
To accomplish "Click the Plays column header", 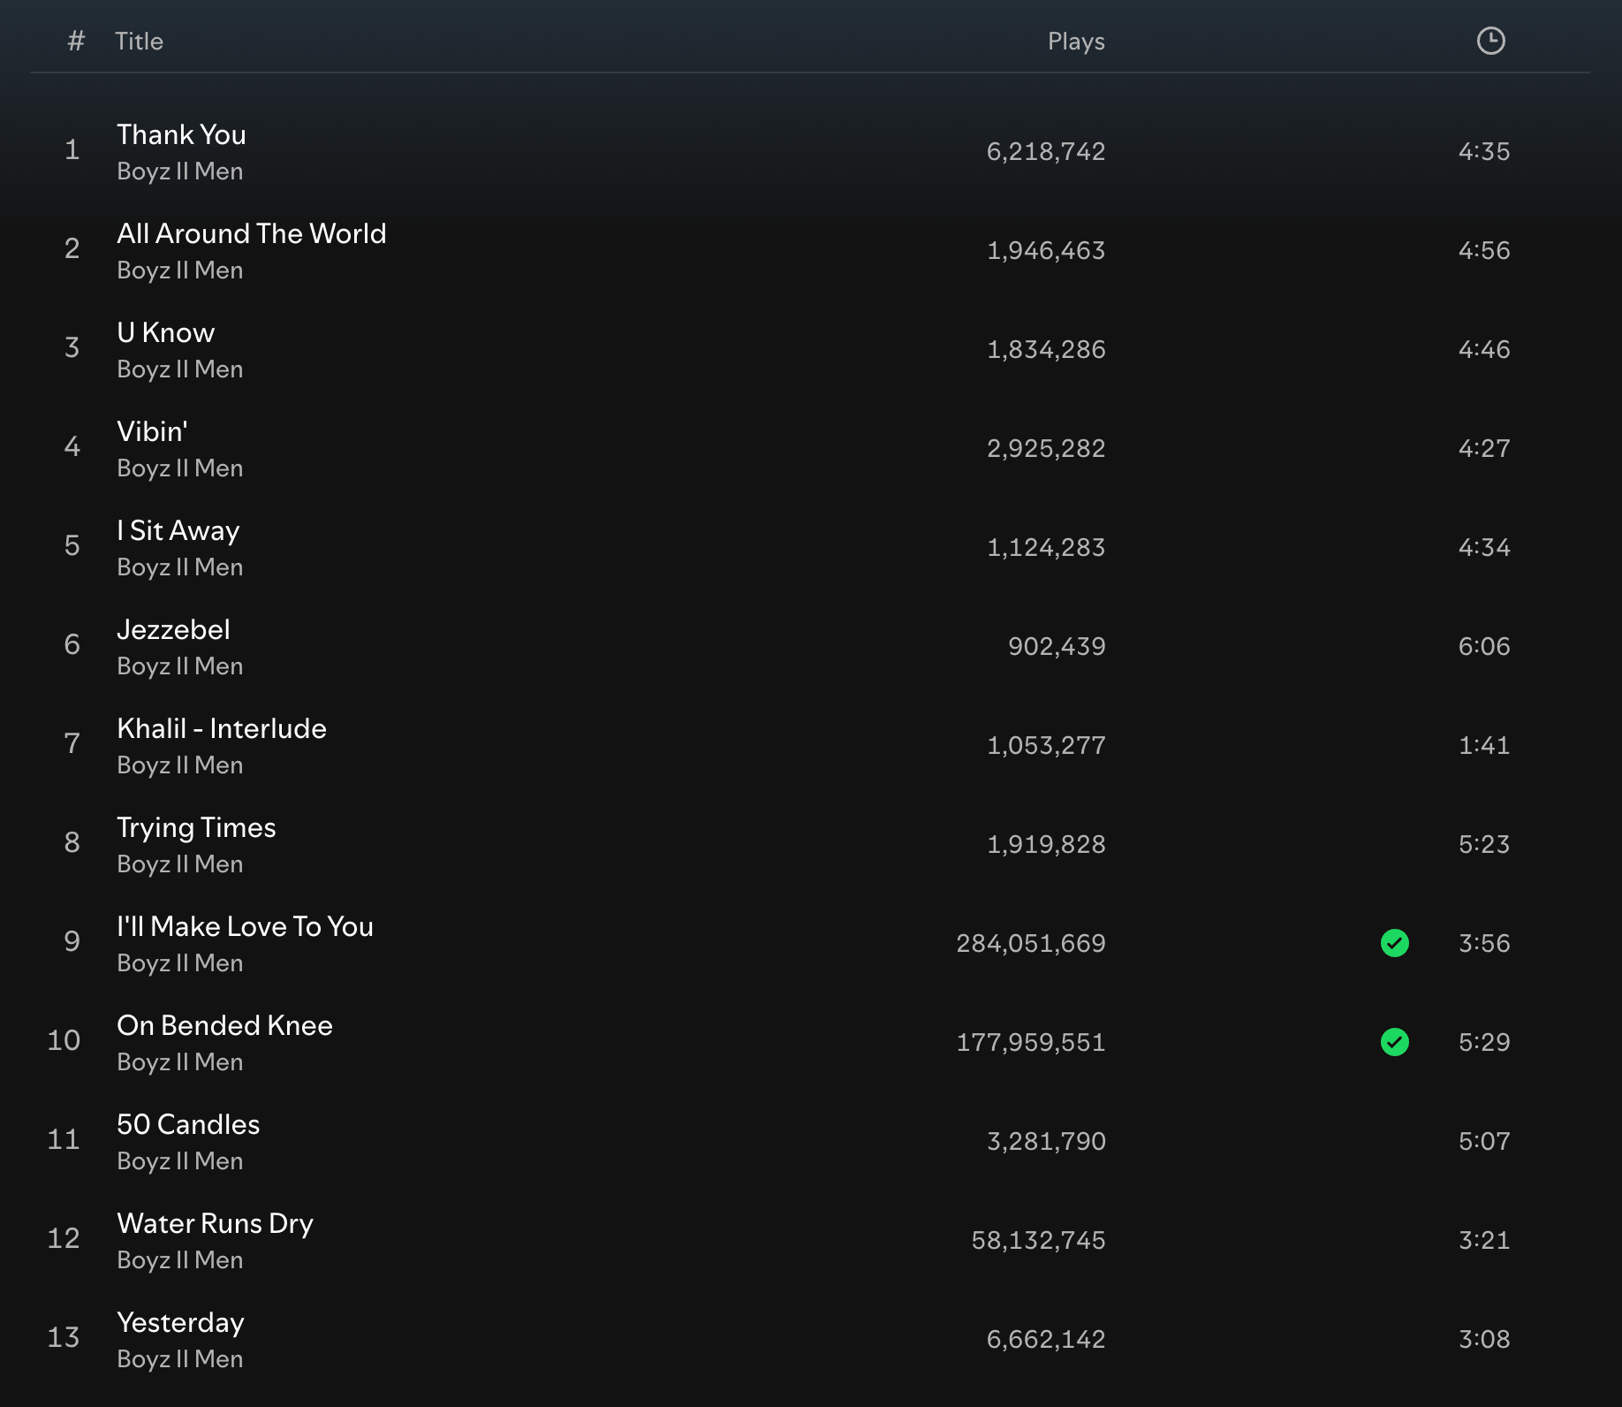I will point(1076,42).
